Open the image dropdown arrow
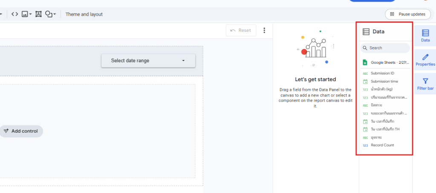 coord(31,14)
